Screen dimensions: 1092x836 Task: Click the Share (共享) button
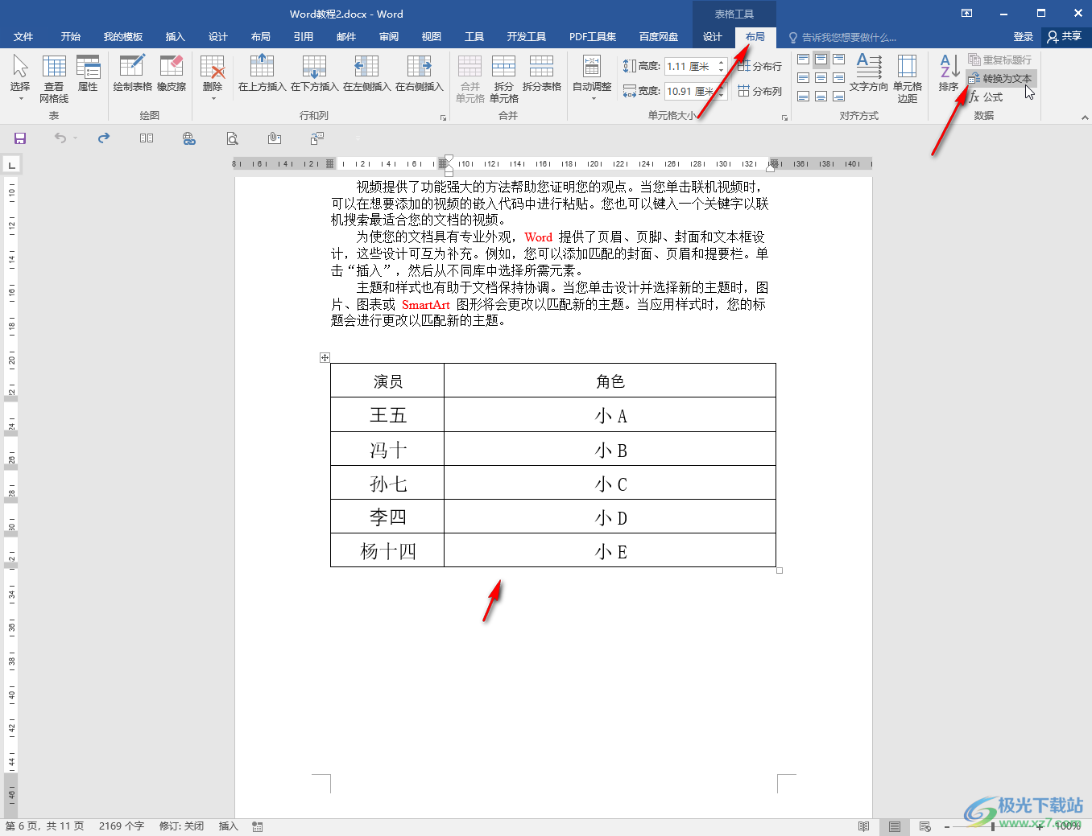[1065, 36]
